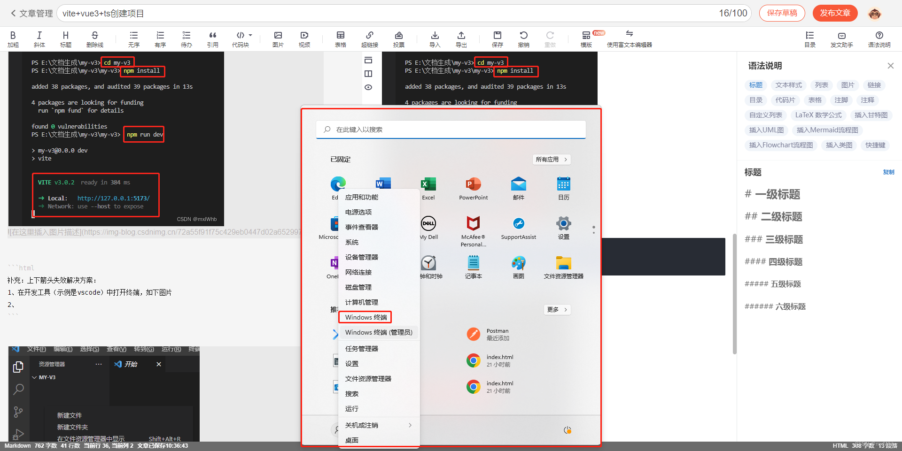Insert blockquote (引用)
The image size is (902, 451).
[x=213, y=39]
